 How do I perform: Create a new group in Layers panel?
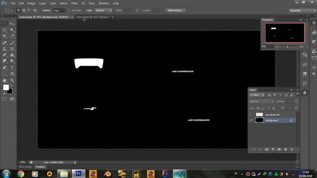tap(279, 149)
